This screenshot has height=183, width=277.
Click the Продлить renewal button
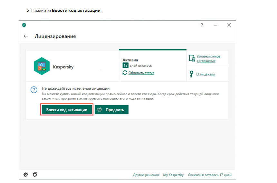111,110
